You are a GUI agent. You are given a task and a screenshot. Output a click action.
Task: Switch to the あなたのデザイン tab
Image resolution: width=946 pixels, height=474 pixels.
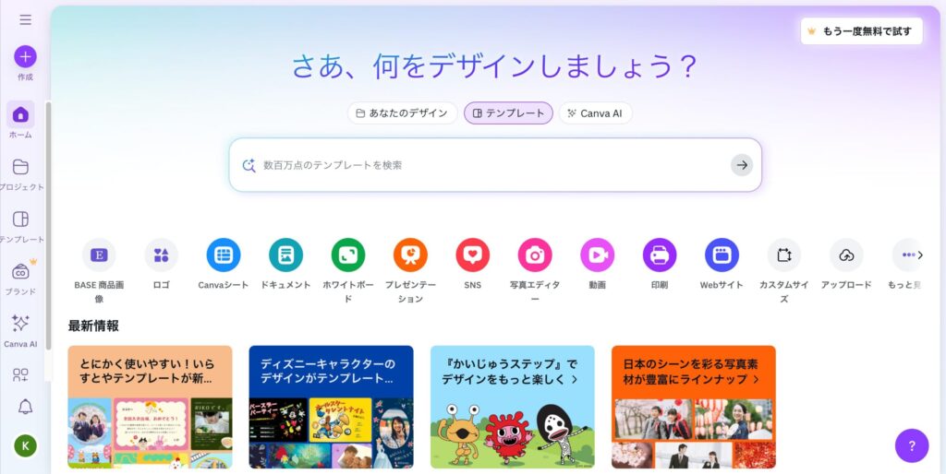click(x=403, y=113)
